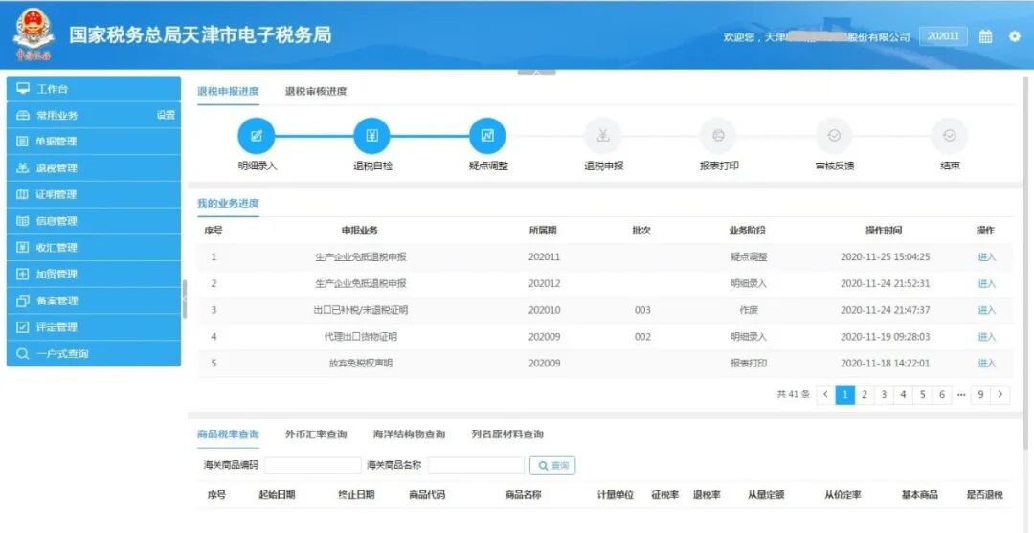Screen dimensions: 1034x533
Task: Go to previous page arrow in pagination
Action: [x=825, y=394]
